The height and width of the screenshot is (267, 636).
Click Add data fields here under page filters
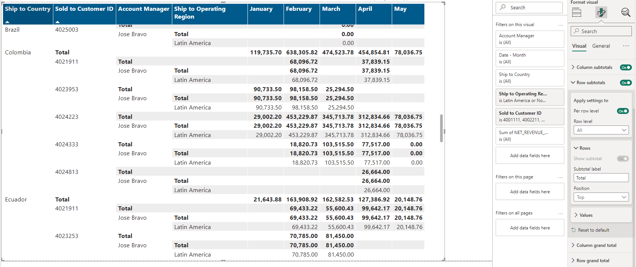530,192
